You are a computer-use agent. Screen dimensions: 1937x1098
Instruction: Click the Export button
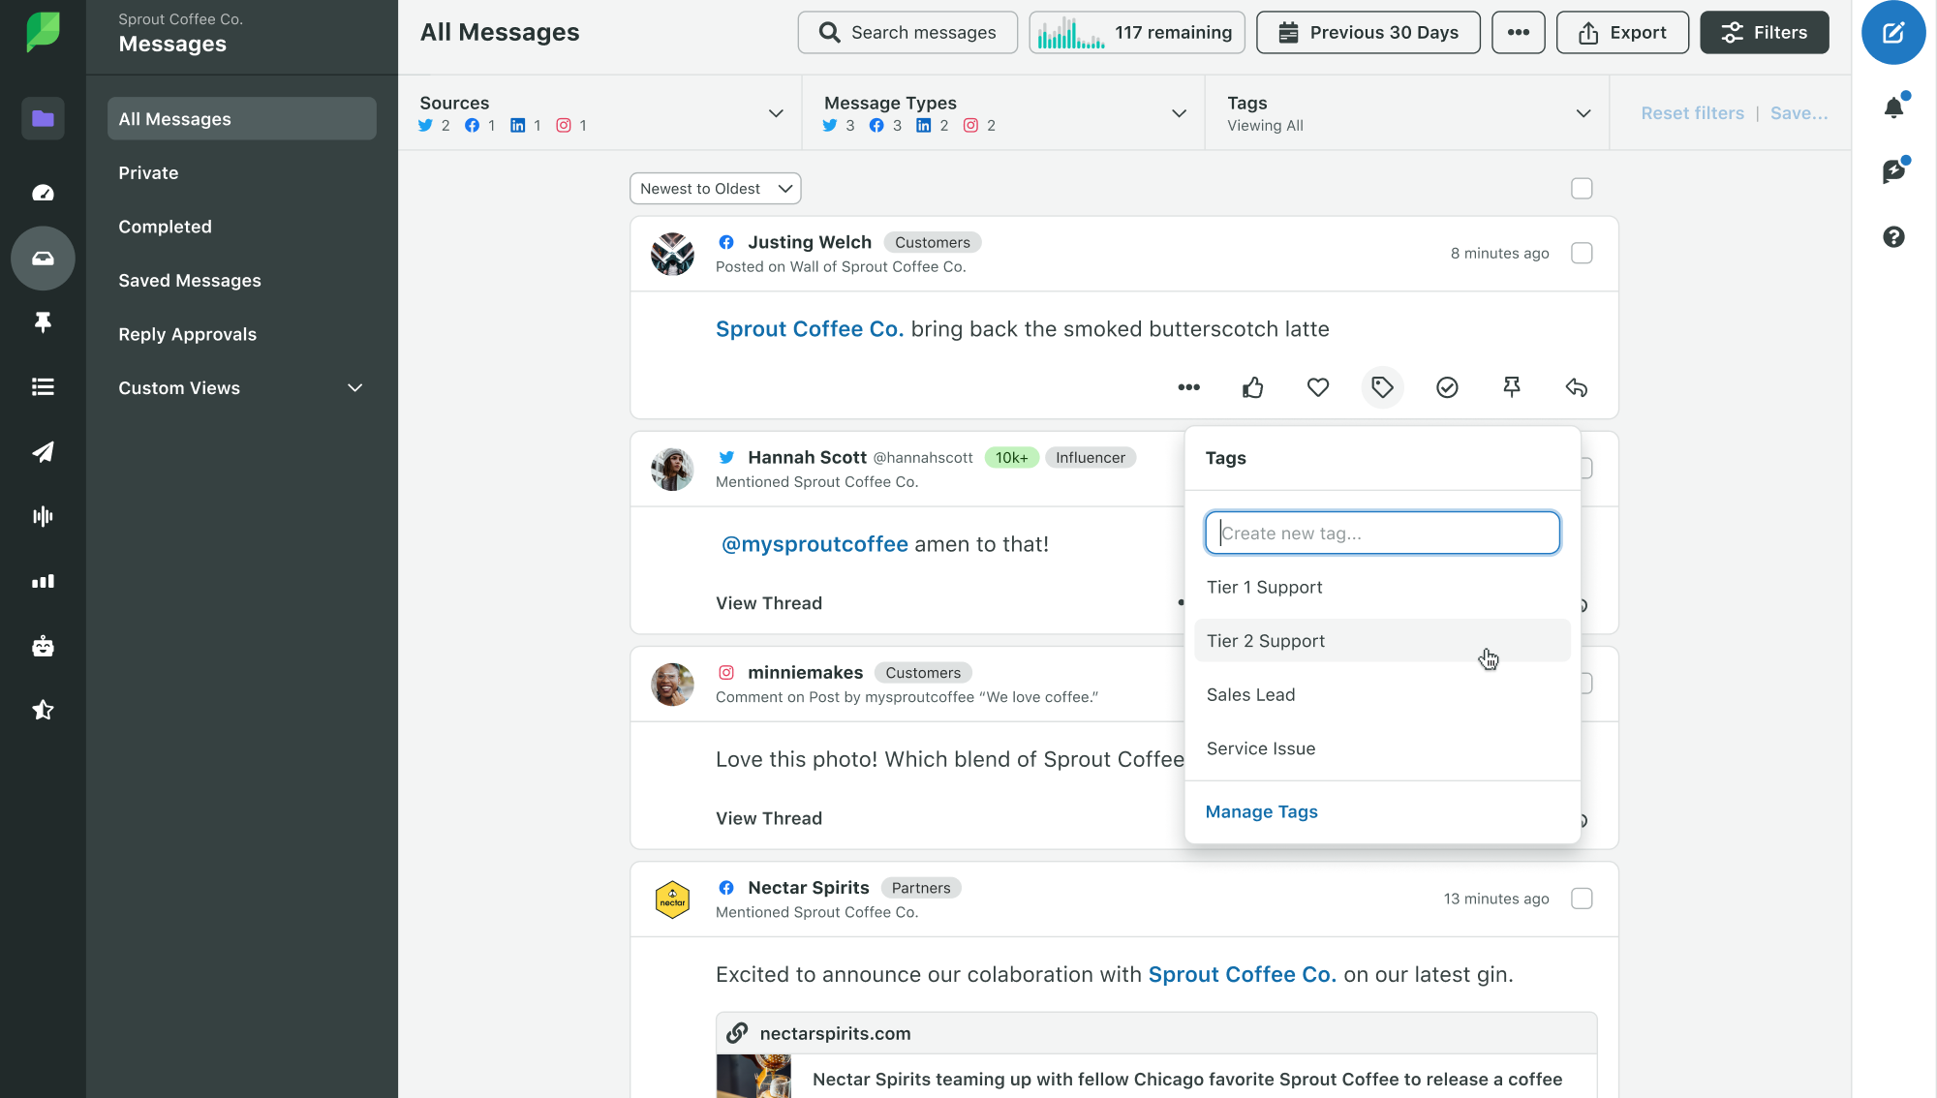click(1622, 32)
